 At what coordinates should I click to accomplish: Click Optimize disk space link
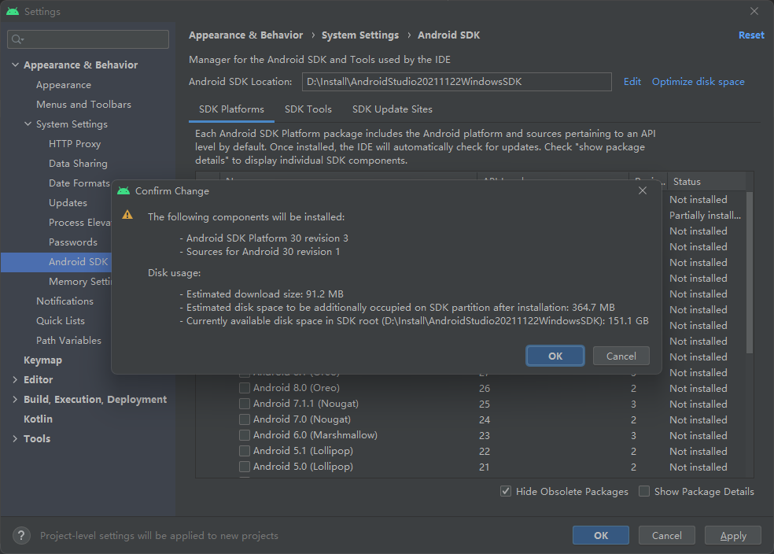(698, 82)
